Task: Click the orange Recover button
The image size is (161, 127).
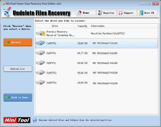Action: click(18, 42)
